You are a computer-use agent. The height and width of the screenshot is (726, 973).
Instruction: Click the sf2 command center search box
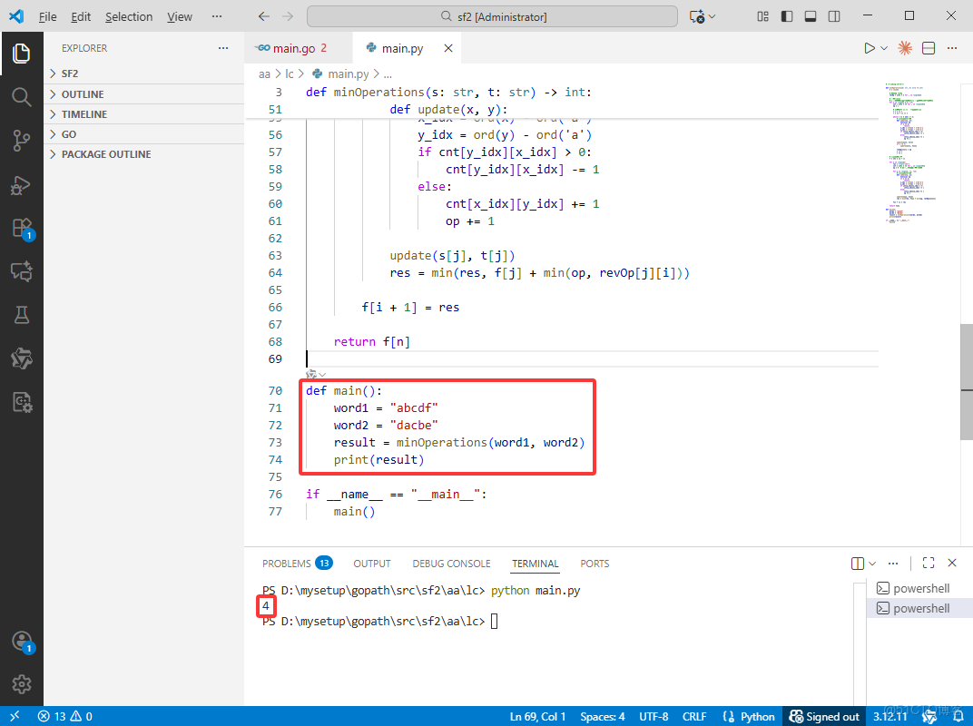click(x=492, y=16)
